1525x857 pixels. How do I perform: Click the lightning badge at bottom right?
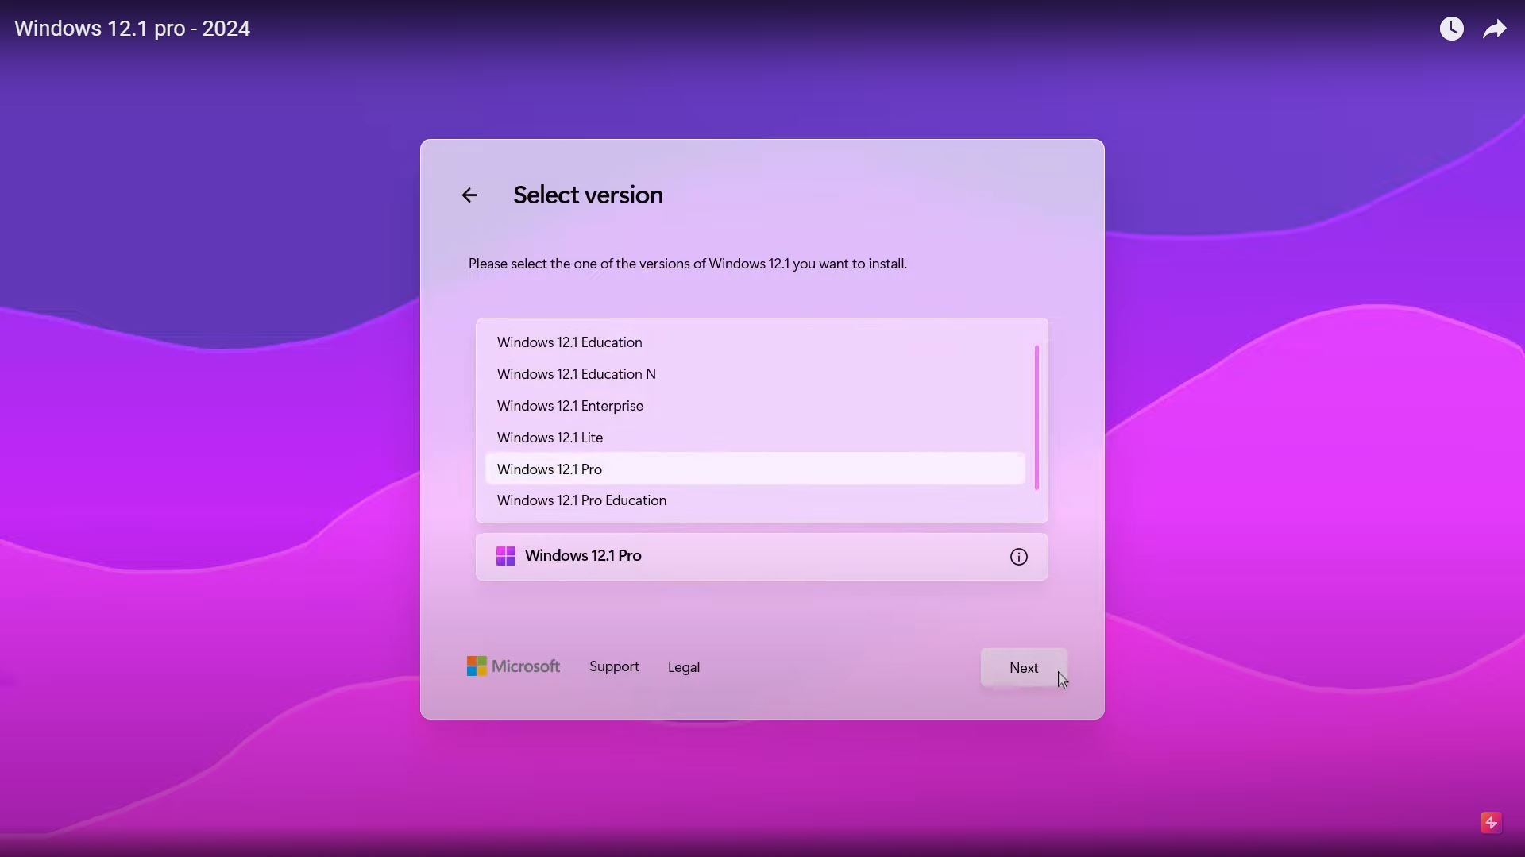pos(1491,823)
